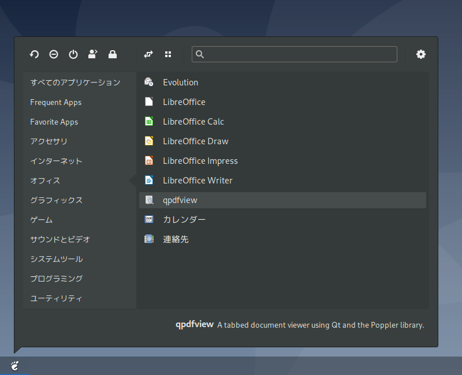The height and width of the screenshot is (375, 462).
Task: Launch LibreOffice Writer entry
Action: 282,180
